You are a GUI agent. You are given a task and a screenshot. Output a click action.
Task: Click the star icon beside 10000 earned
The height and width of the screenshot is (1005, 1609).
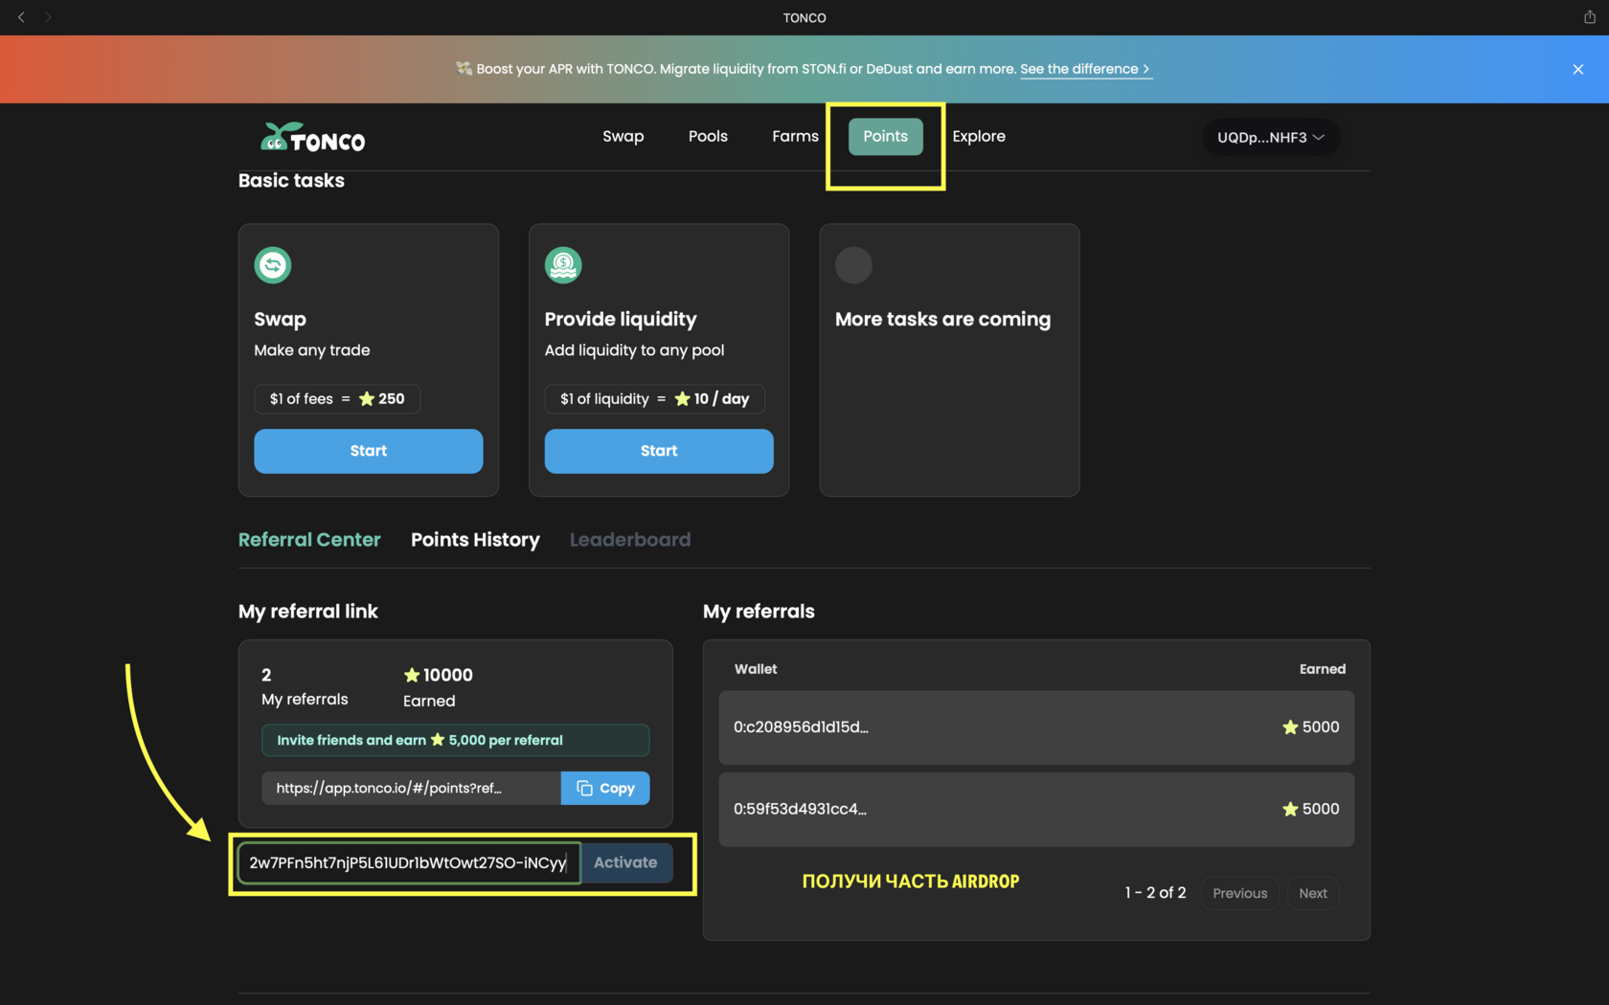tap(412, 675)
